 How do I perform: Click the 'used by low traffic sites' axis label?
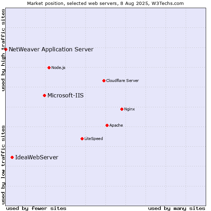pyautogui.click(x=3, y=165)
